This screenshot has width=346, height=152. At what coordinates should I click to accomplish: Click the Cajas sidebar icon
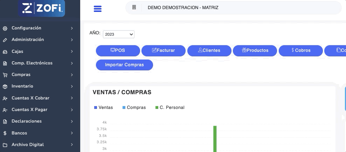tap(5, 51)
